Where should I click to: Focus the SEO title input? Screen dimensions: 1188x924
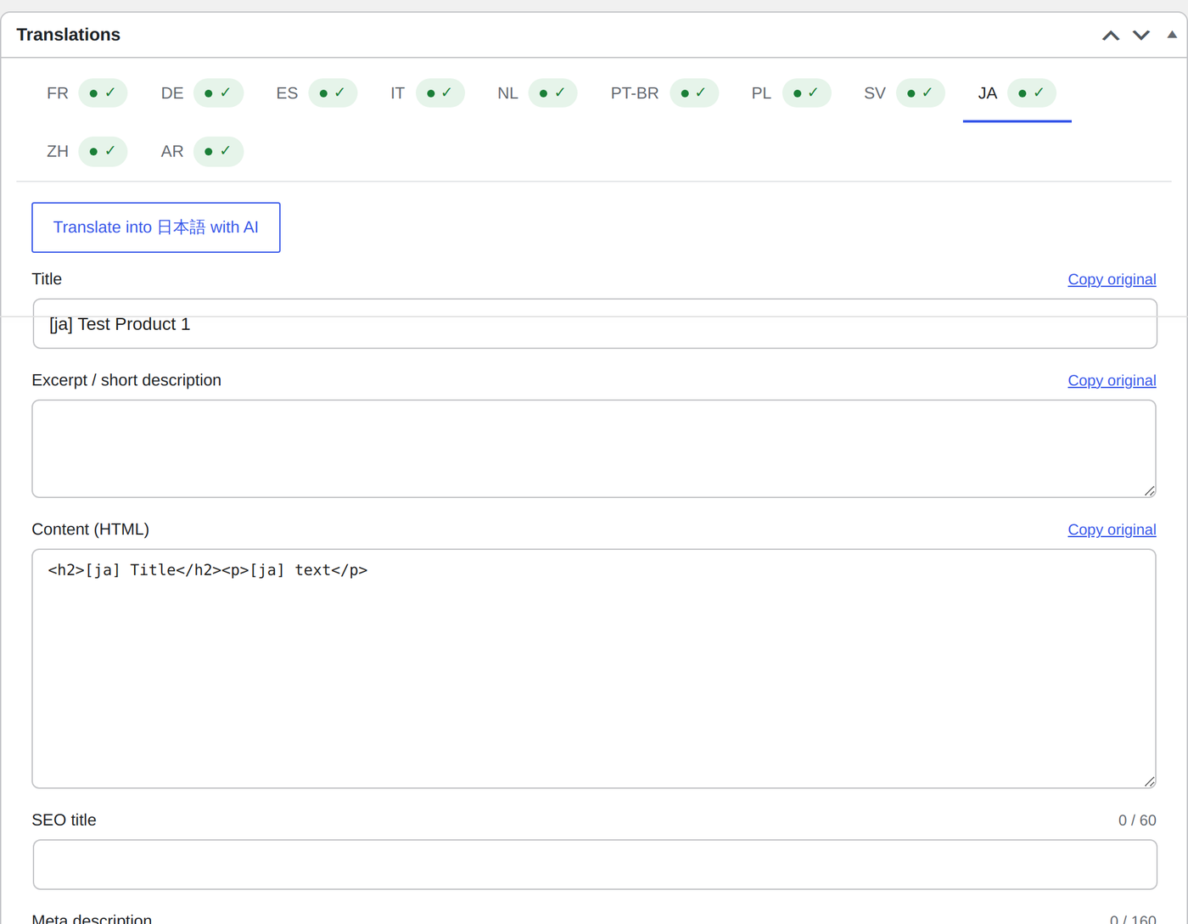point(595,865)
